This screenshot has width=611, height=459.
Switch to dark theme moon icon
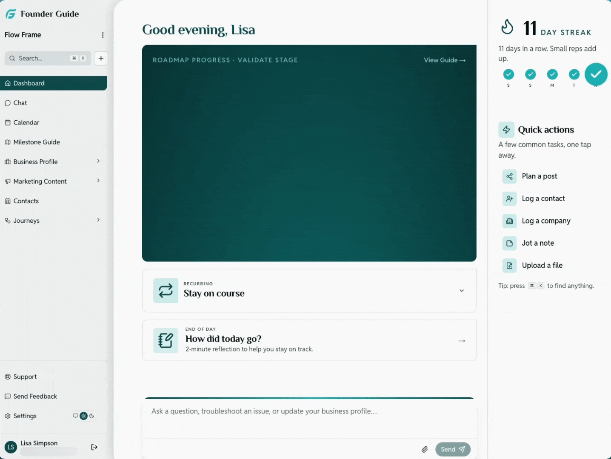(x=91, y=416)
